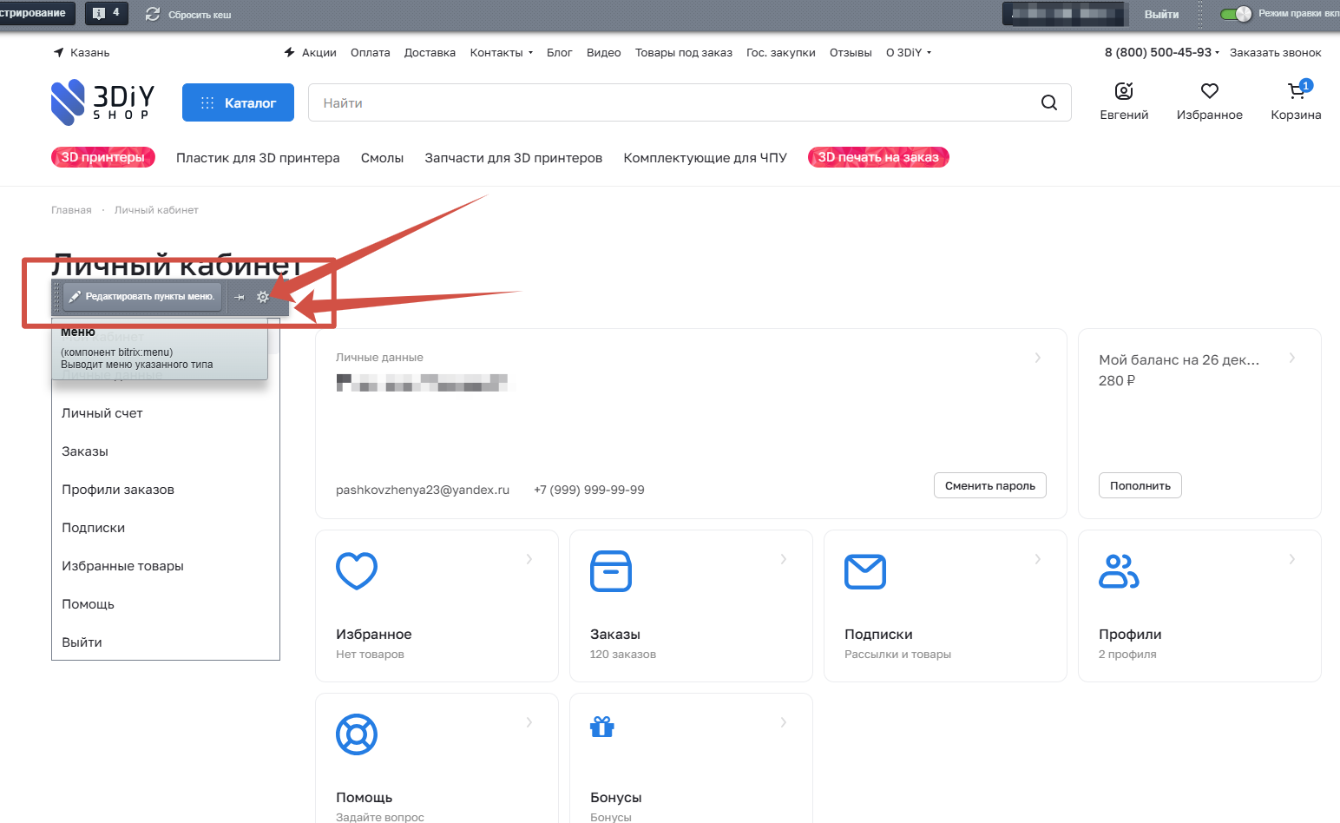
Task: Expand the Контакты dropdown menu
Action: (502, 53)
